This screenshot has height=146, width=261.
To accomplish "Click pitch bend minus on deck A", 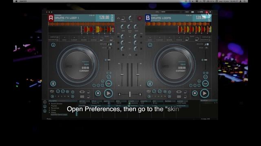I will click(x=107, y=73).
